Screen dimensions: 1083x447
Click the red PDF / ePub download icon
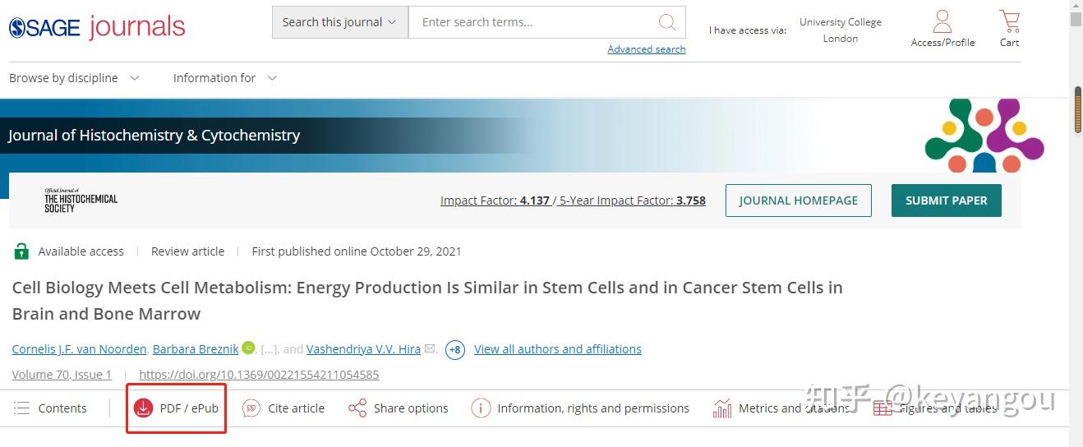pos(143,408)
